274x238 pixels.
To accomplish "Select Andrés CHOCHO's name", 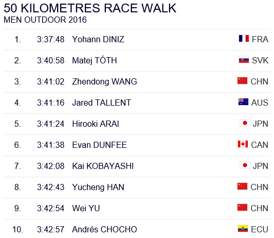I will 104,229.
